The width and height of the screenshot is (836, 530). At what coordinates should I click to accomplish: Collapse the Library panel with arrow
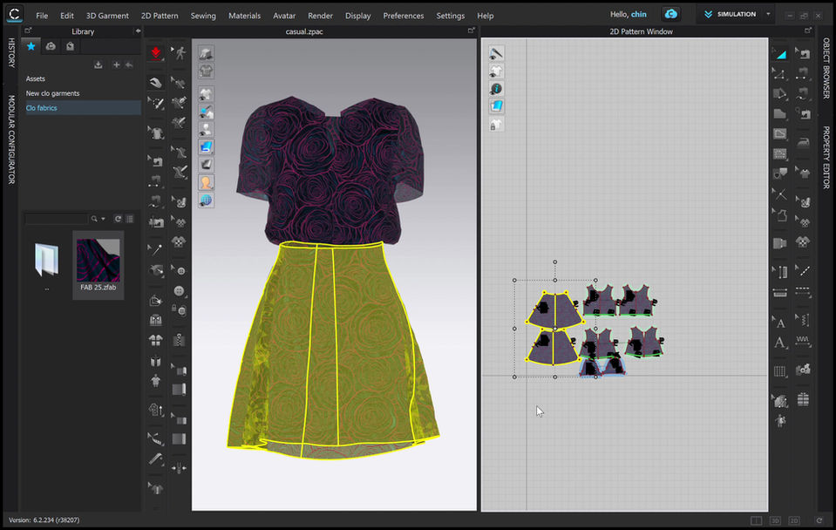(x=137, y=31)
